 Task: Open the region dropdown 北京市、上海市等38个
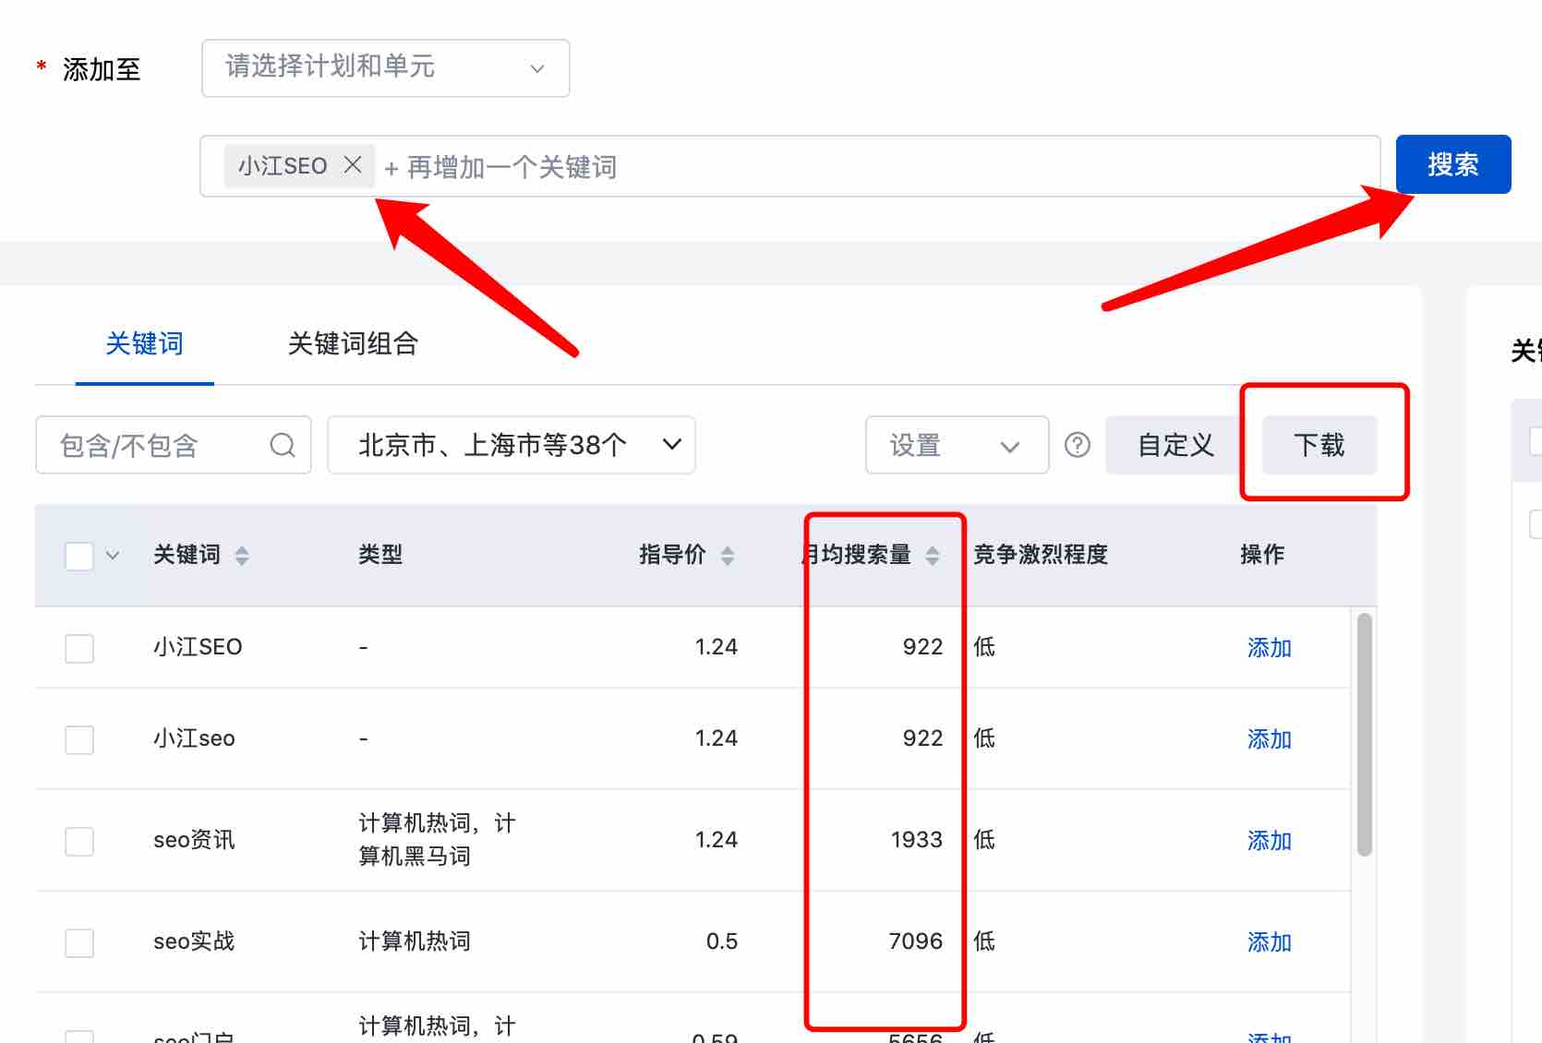pyautogui.click(x=511, y=446)
